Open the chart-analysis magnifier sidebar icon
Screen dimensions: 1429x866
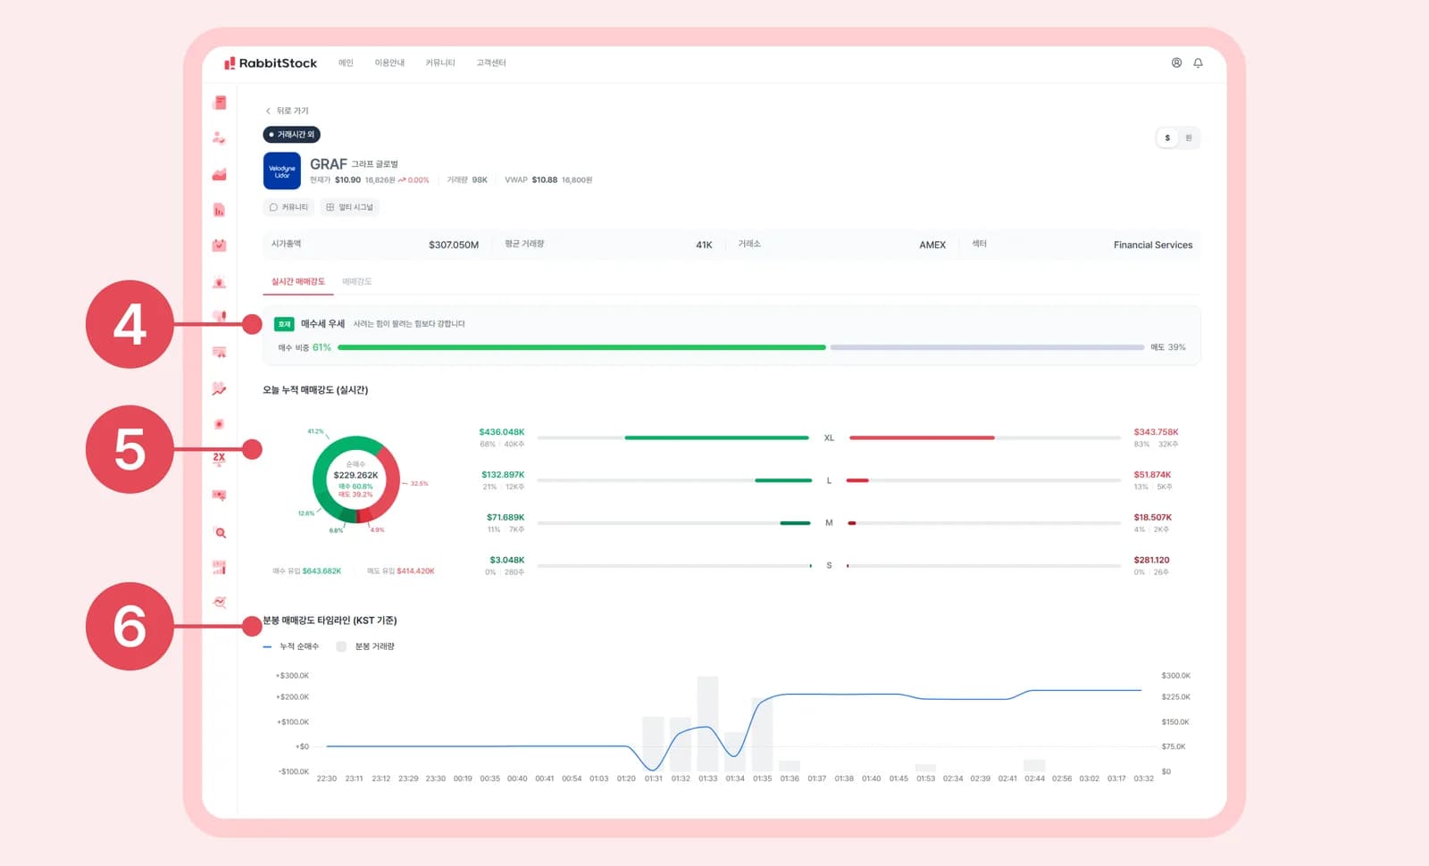[x=220, y=603]
